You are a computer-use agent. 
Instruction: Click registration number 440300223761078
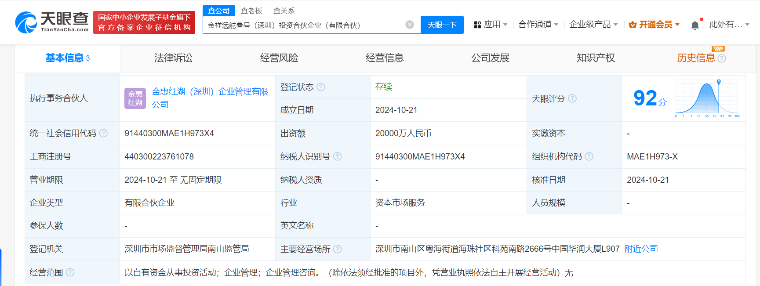coord(159,156)
